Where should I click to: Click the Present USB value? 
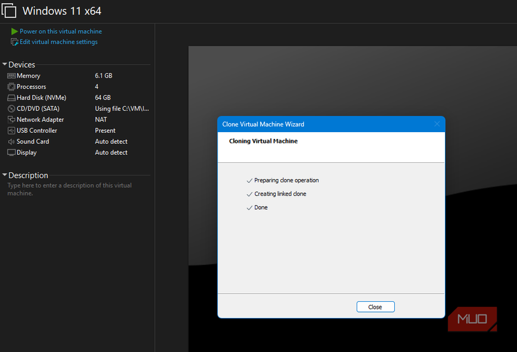click(105, 130)
